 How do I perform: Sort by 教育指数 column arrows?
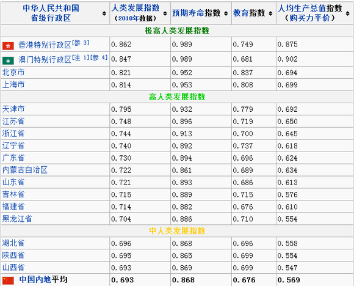[x=270, y=13]
